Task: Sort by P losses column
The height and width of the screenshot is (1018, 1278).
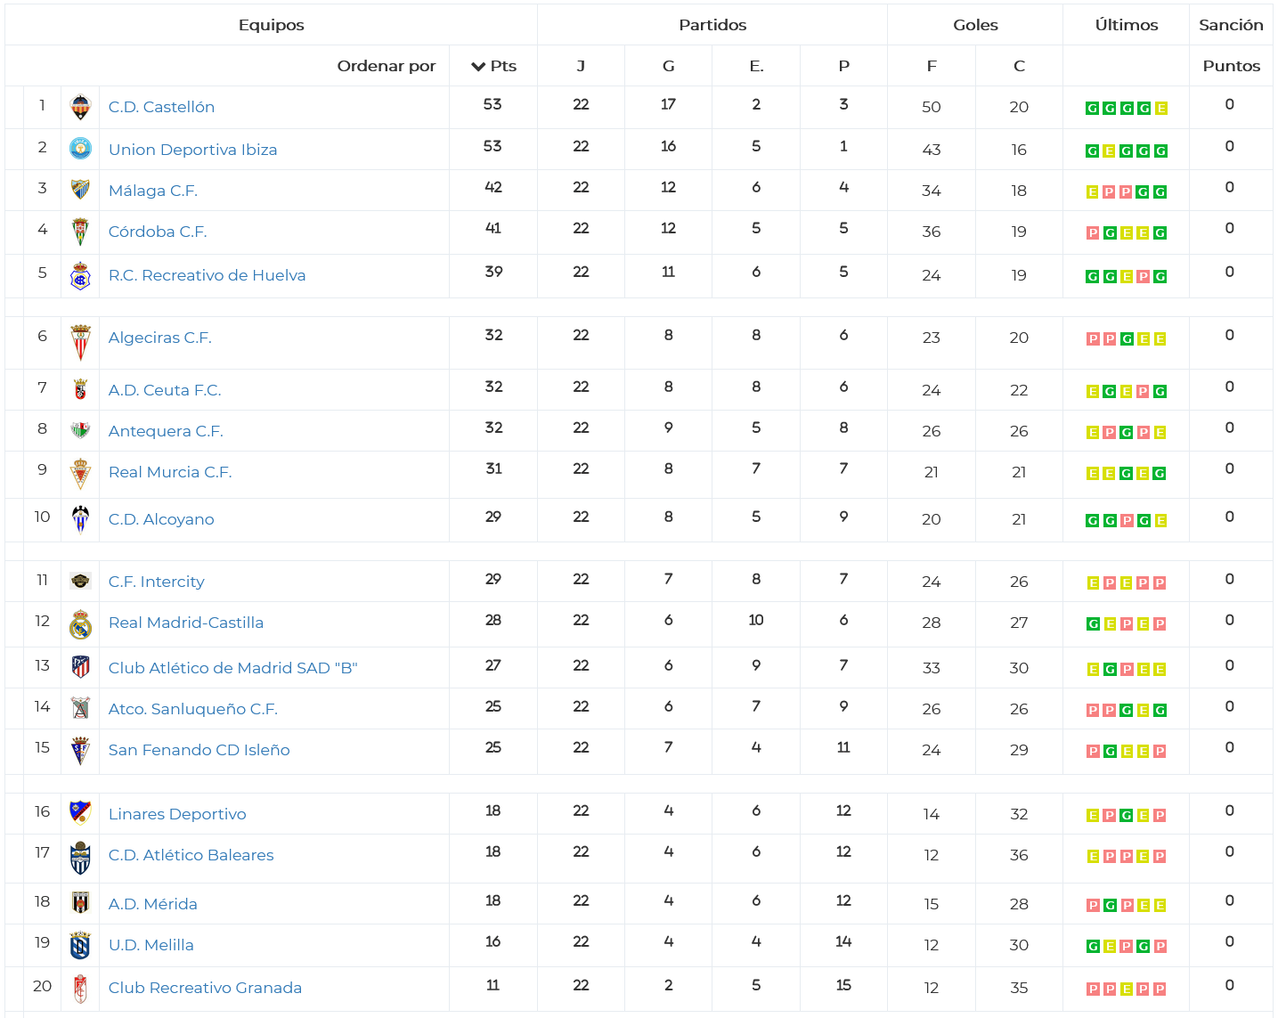Action: 843,66
